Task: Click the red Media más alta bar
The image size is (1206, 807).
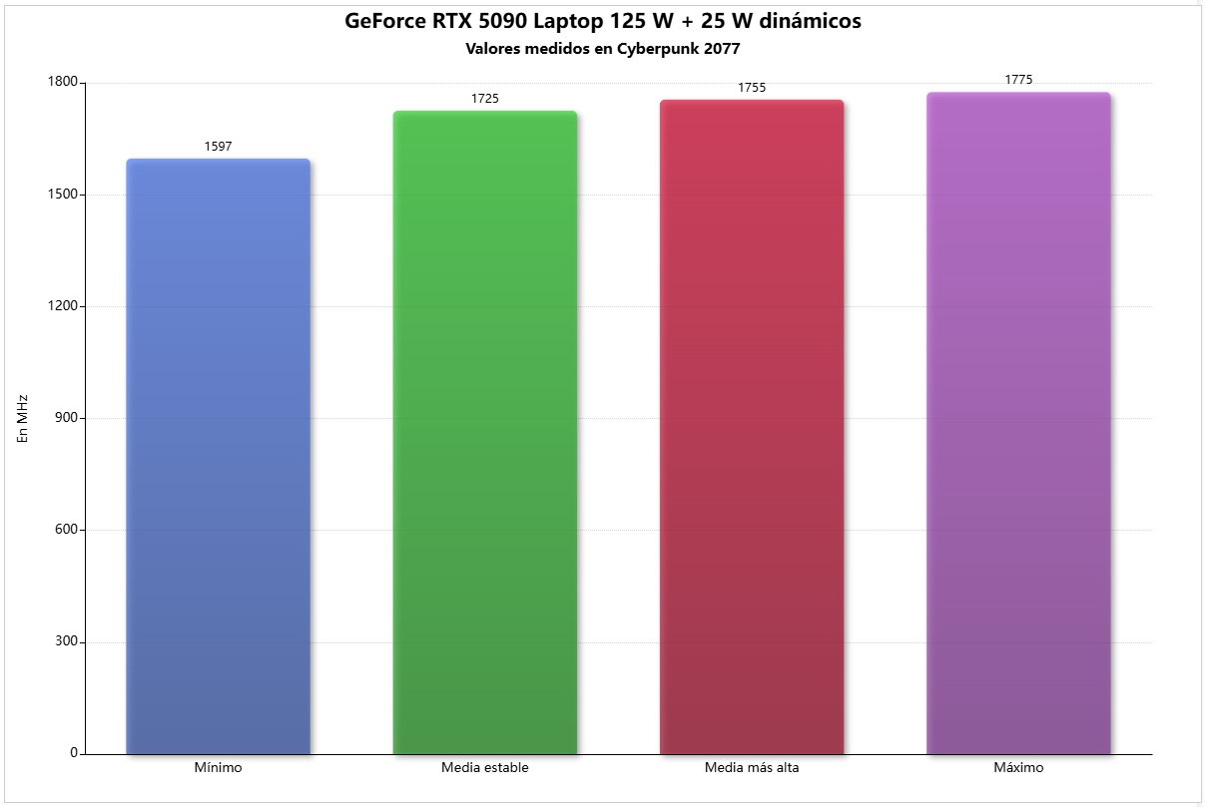Action: click(x=752, y=427)
